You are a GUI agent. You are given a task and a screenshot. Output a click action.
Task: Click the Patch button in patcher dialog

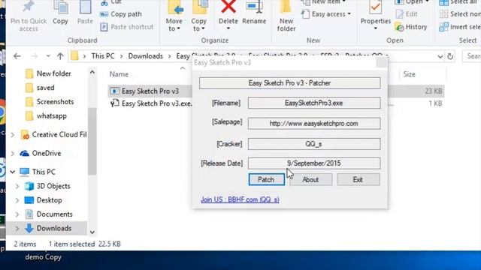click(266, 180)
